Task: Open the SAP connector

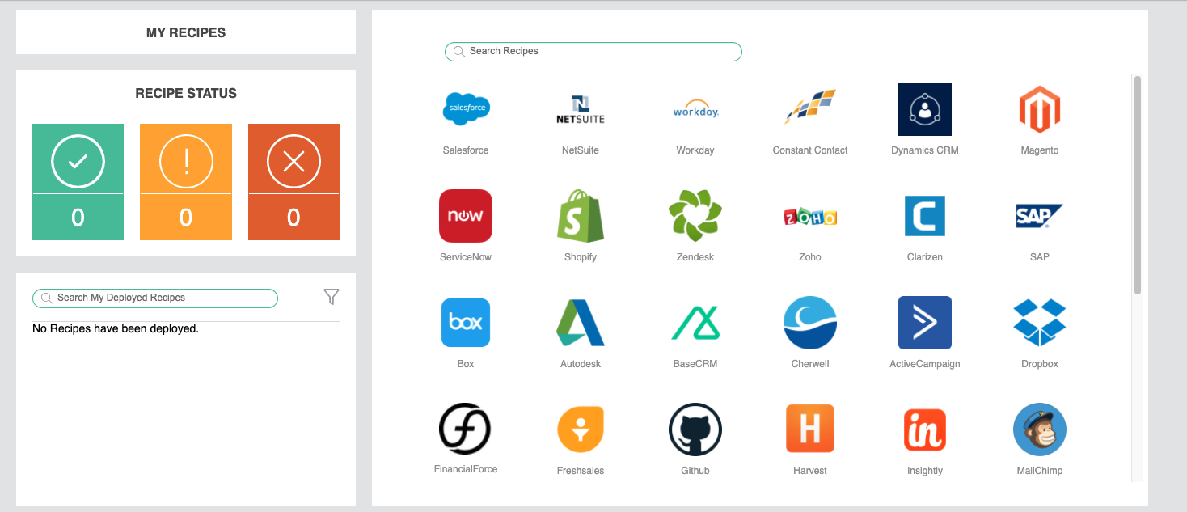Action: 1039,215
